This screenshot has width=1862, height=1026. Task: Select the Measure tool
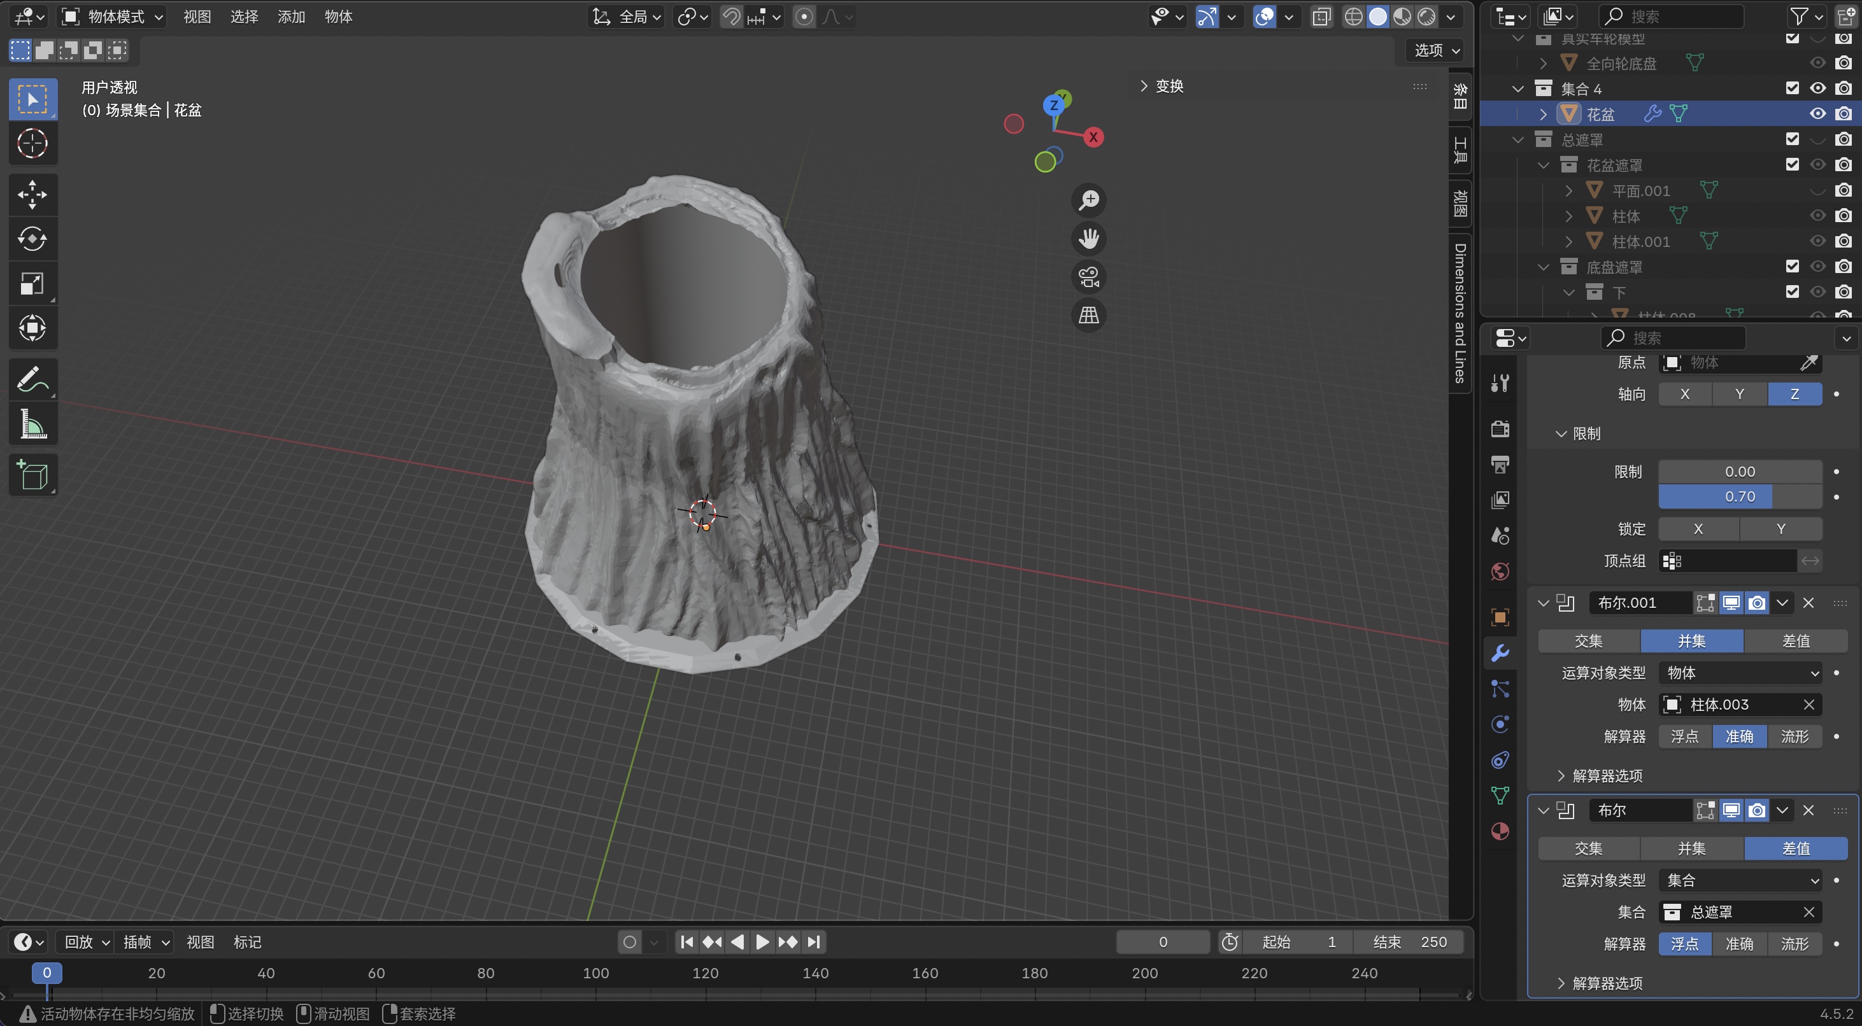(32, 423)
